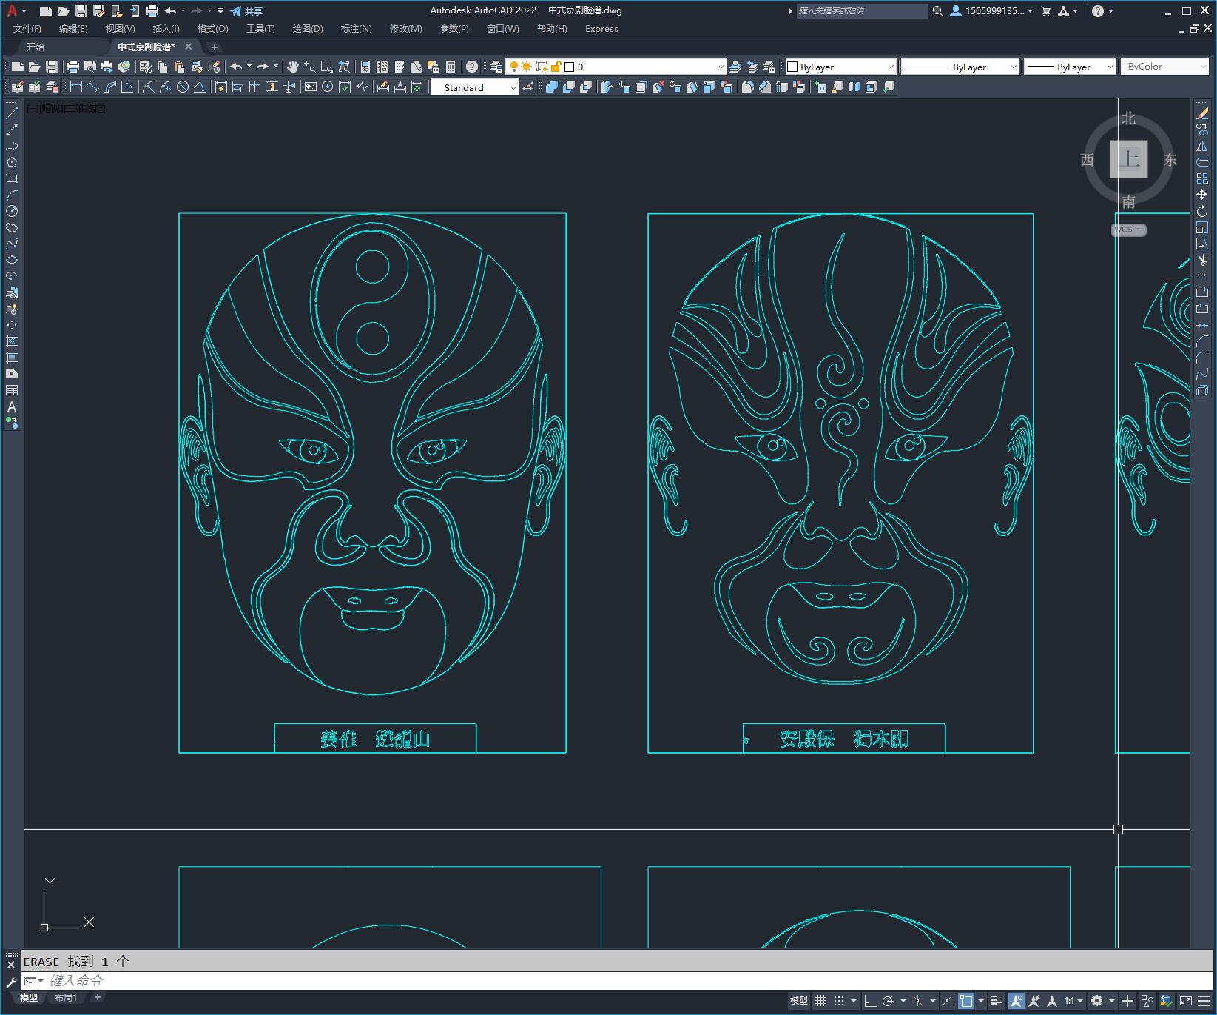Screen dimensions: 1217x1015
Task: Select the Angular dimension tool
Action: coord(200,87)
